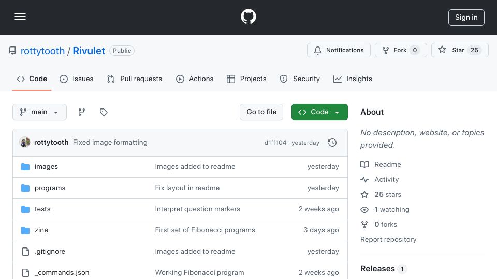Click file icon next to .gitignore

pyautogui.click(x=25, y=252)
